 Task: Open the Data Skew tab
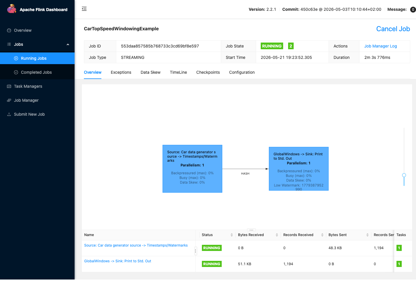tap(151, 72)
